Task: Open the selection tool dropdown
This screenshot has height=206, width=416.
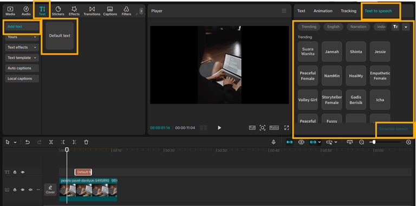Action: point(15,142)
